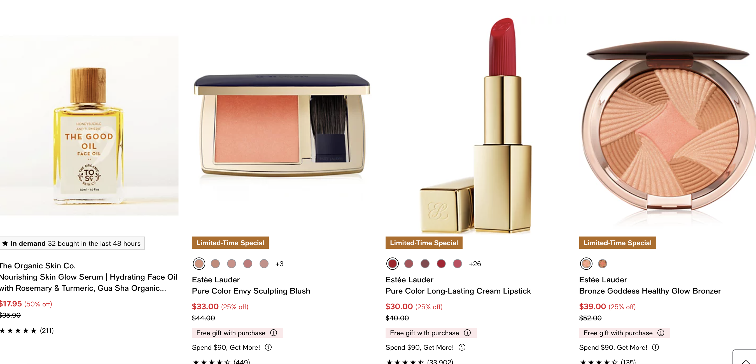
Task: Open info for blush Spend $90 offer
Action: click(268, 347)
